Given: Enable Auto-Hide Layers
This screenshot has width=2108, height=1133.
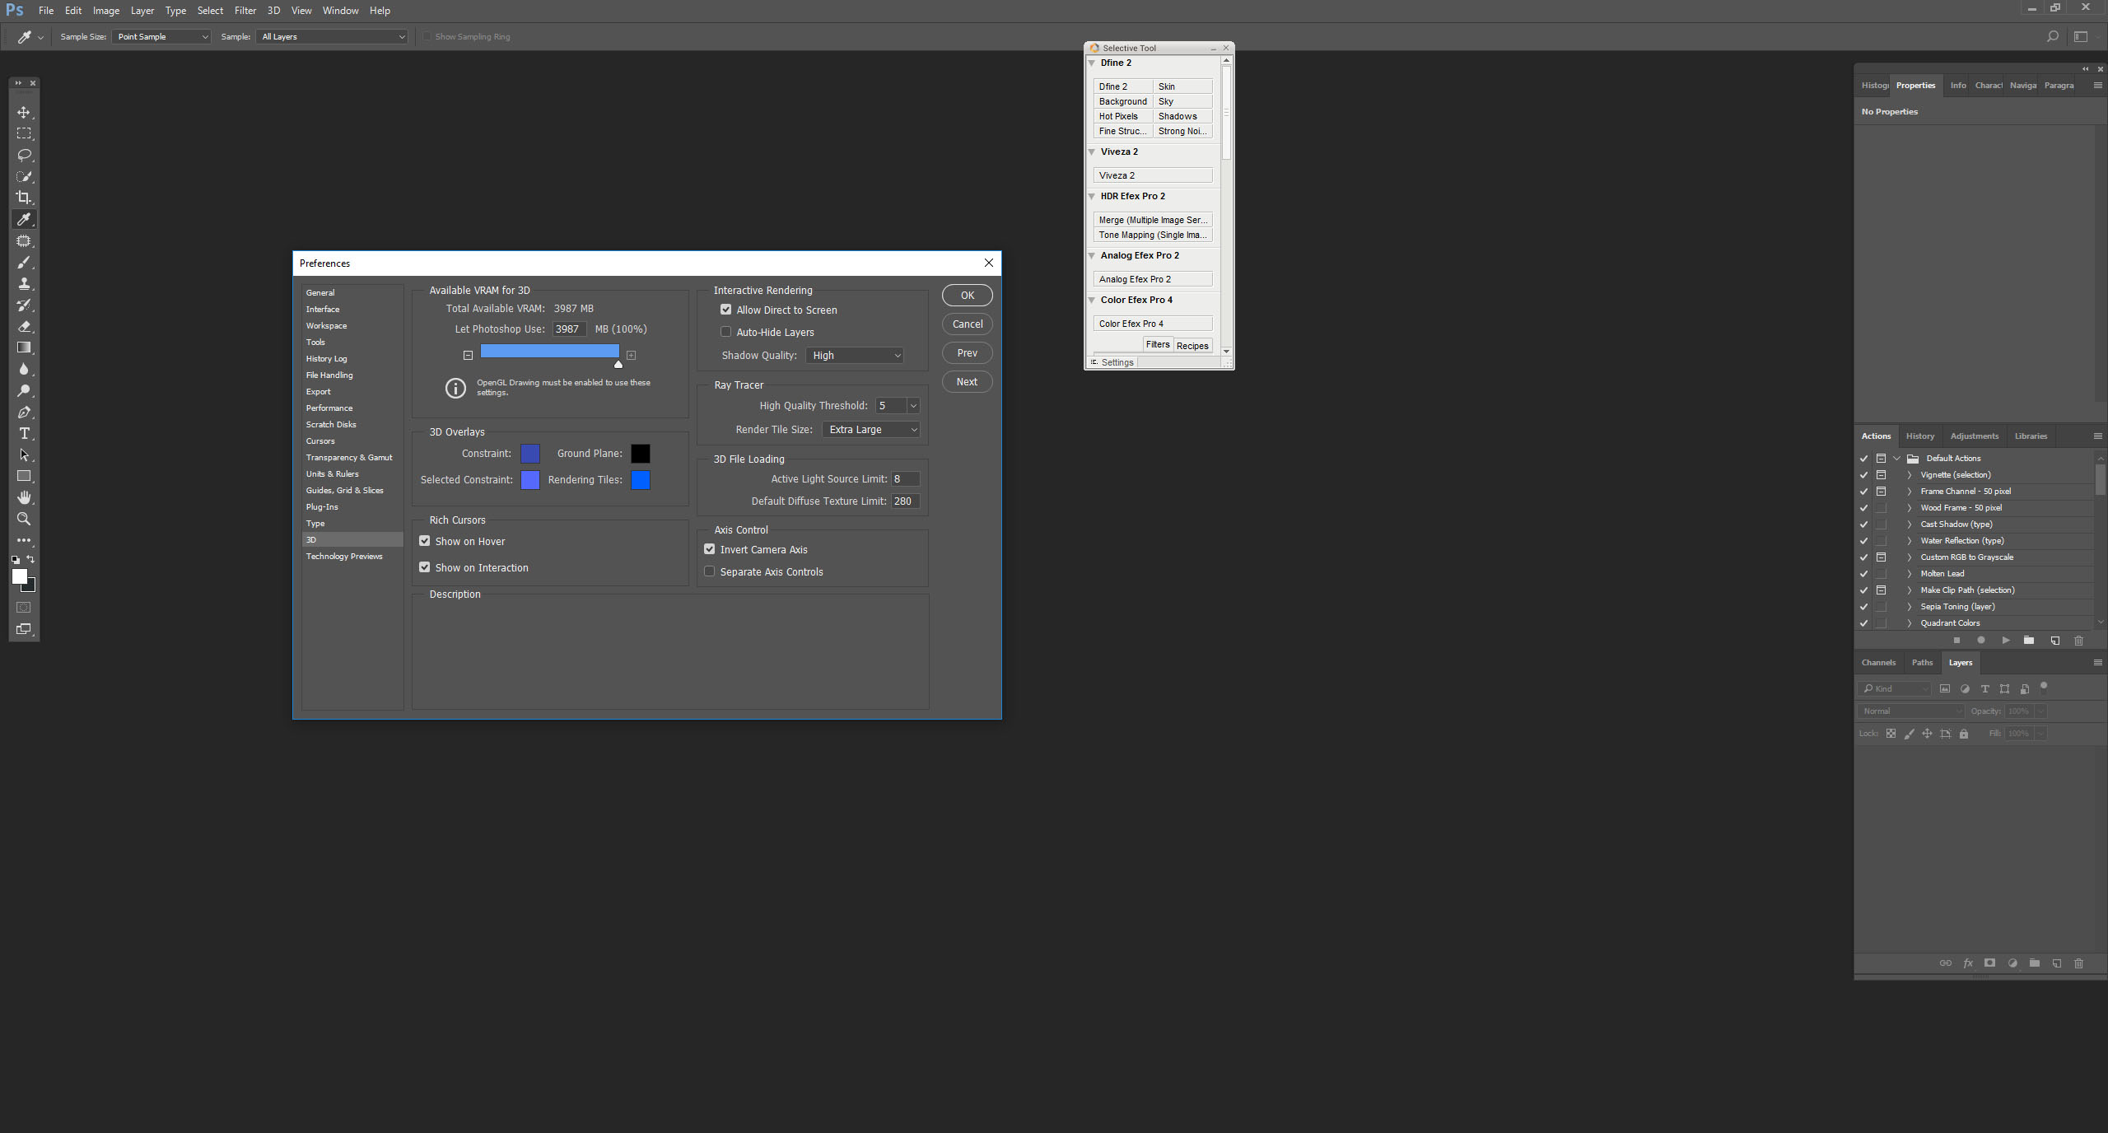Looking at the screenshot, I should coord(725,331).
